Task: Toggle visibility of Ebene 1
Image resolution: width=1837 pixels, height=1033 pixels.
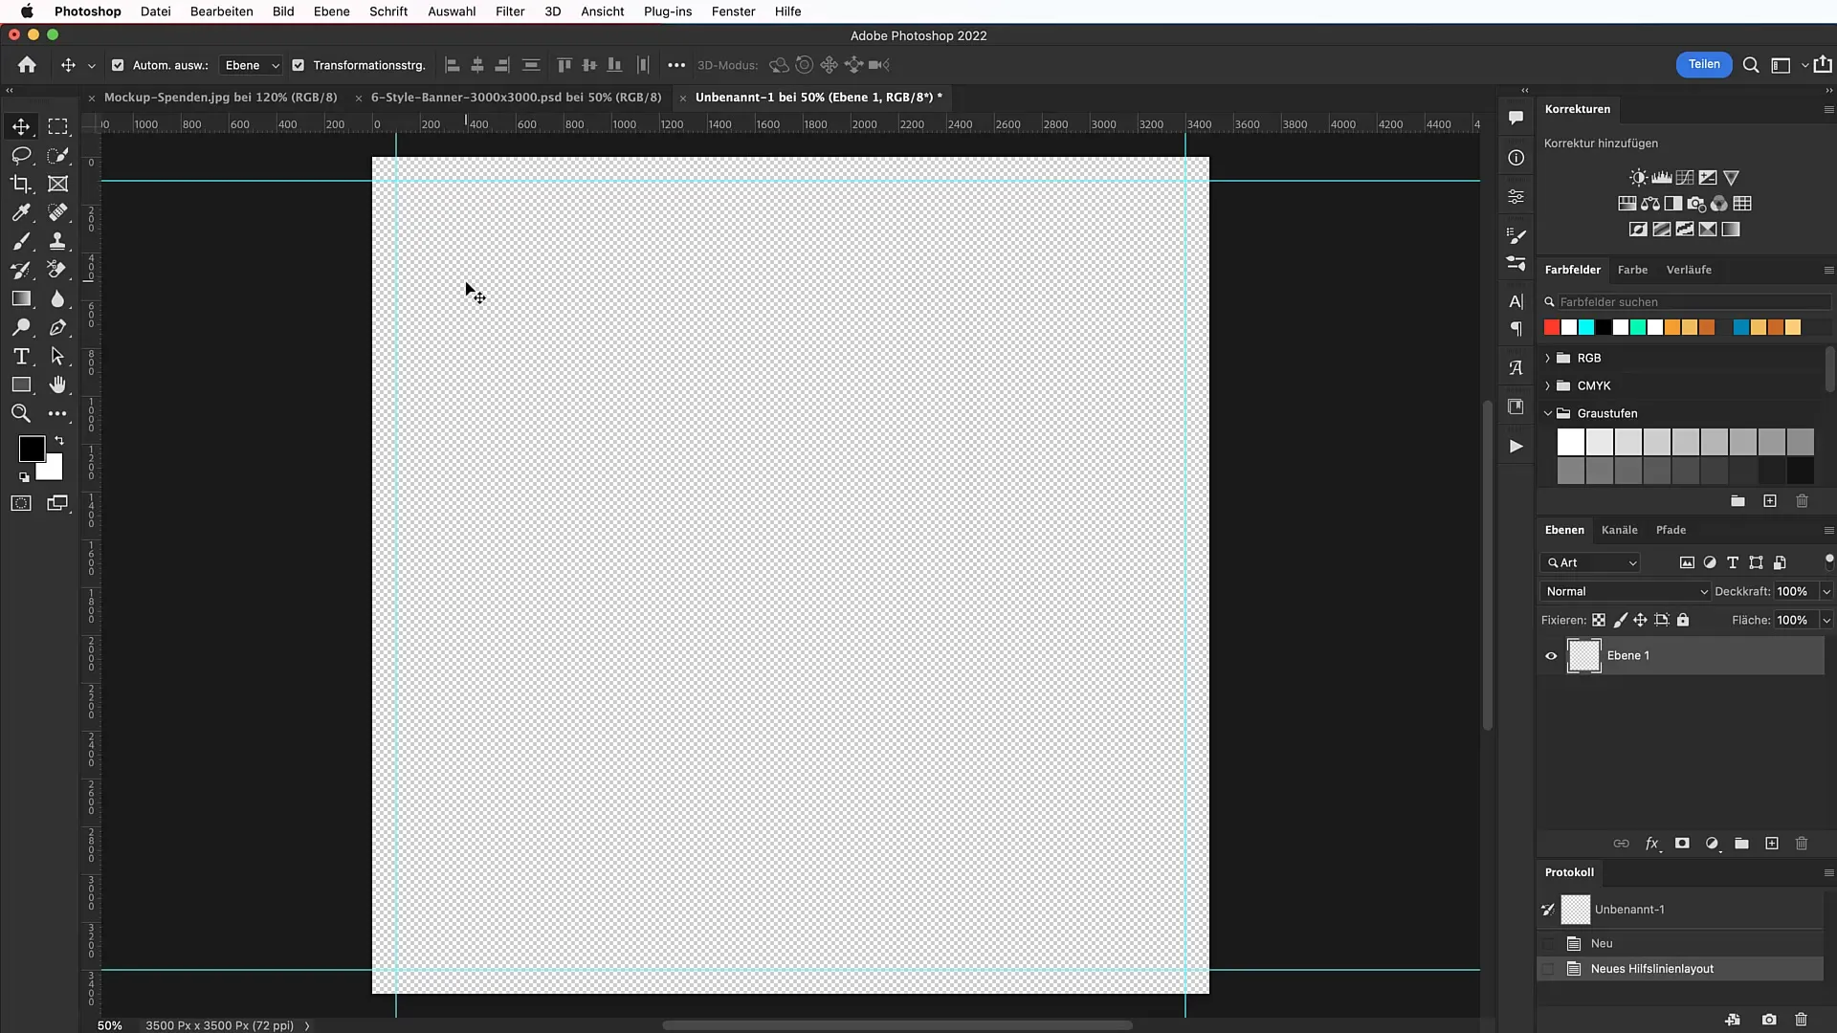Action: 1551,654
